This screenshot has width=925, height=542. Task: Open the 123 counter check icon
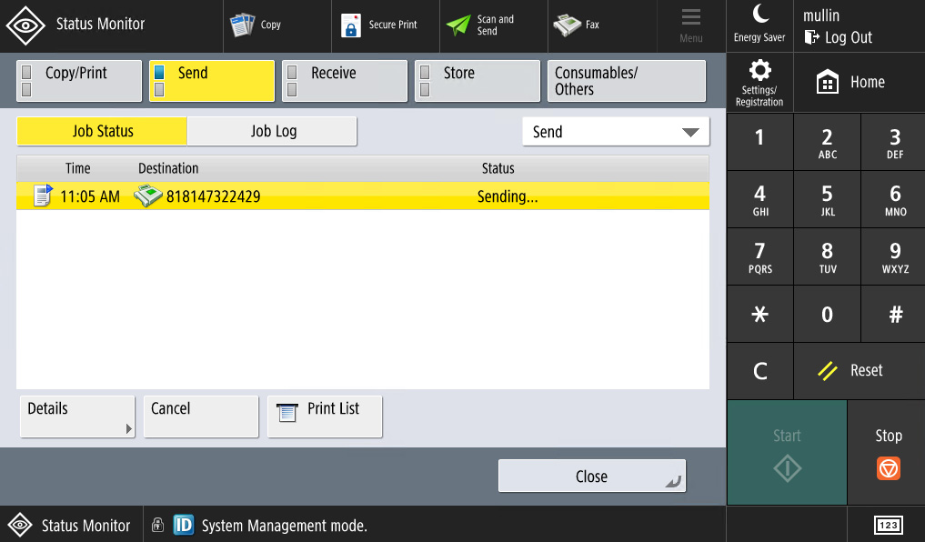click(888, 525)
